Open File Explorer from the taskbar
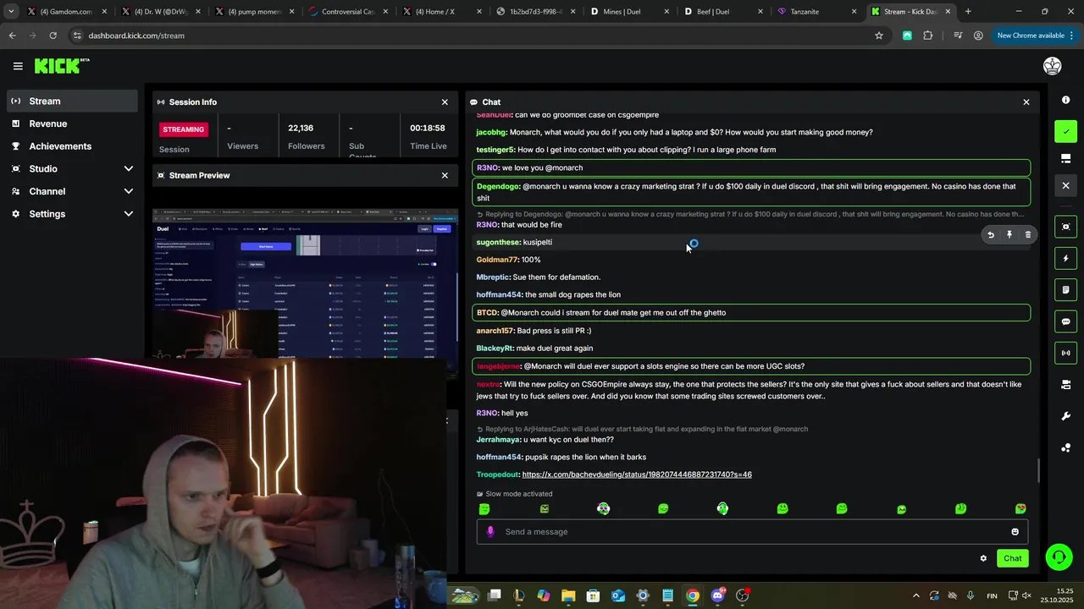Viewport: 1084px width, 609px height. pyautogui.click(x=568, y=595)
